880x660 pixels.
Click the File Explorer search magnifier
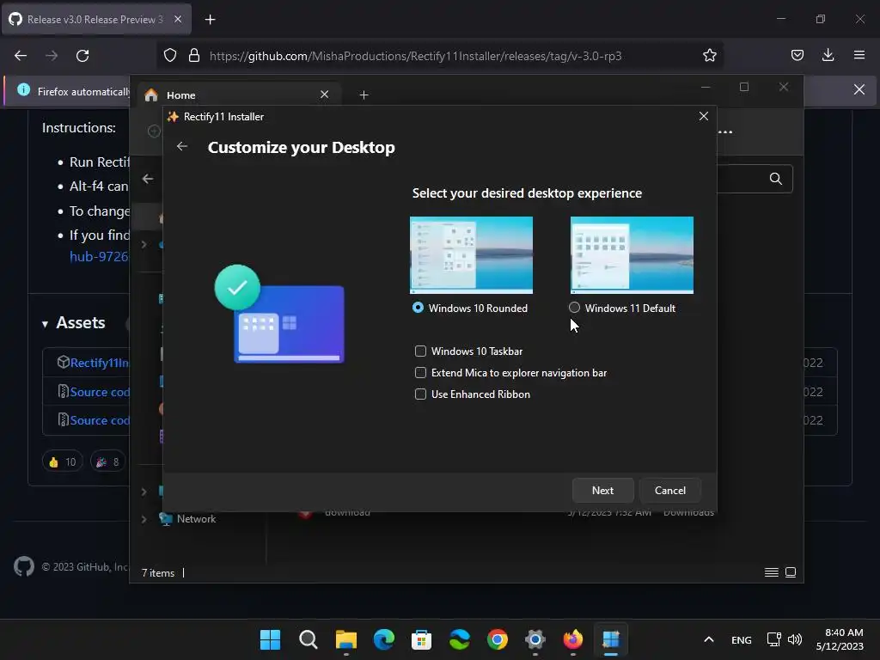776,179
